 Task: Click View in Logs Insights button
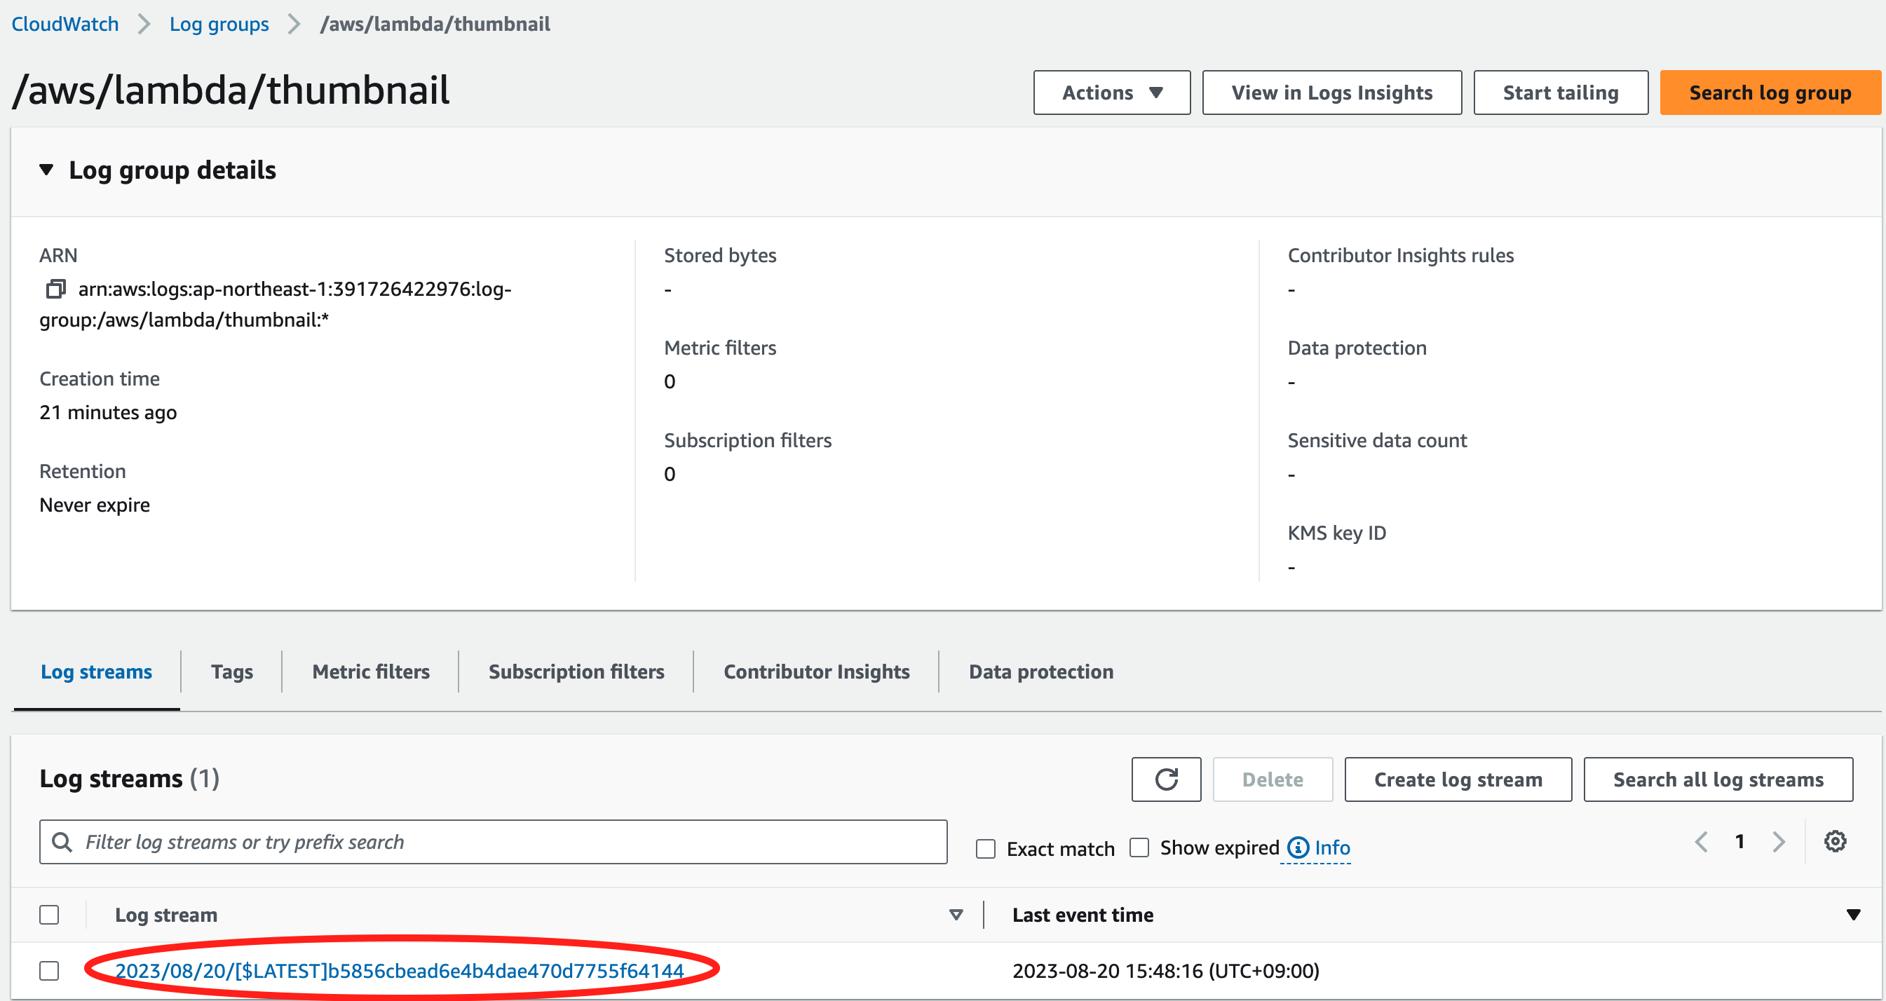[1331, 93]
